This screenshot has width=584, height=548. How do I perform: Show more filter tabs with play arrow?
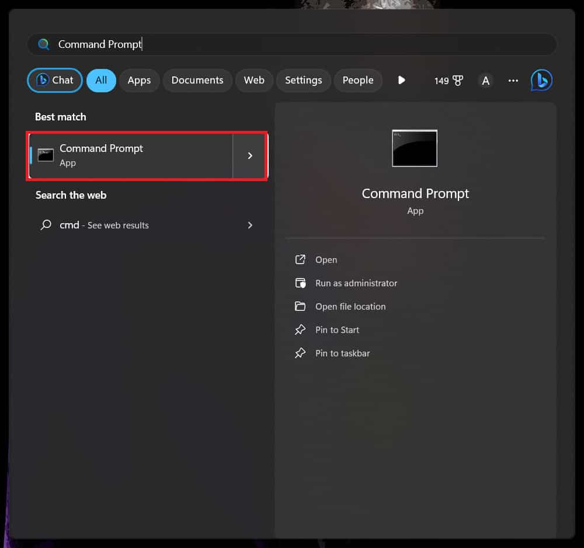(401, 80)
